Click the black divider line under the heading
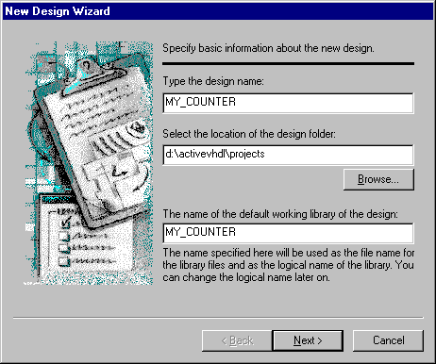 pos(288,64)
